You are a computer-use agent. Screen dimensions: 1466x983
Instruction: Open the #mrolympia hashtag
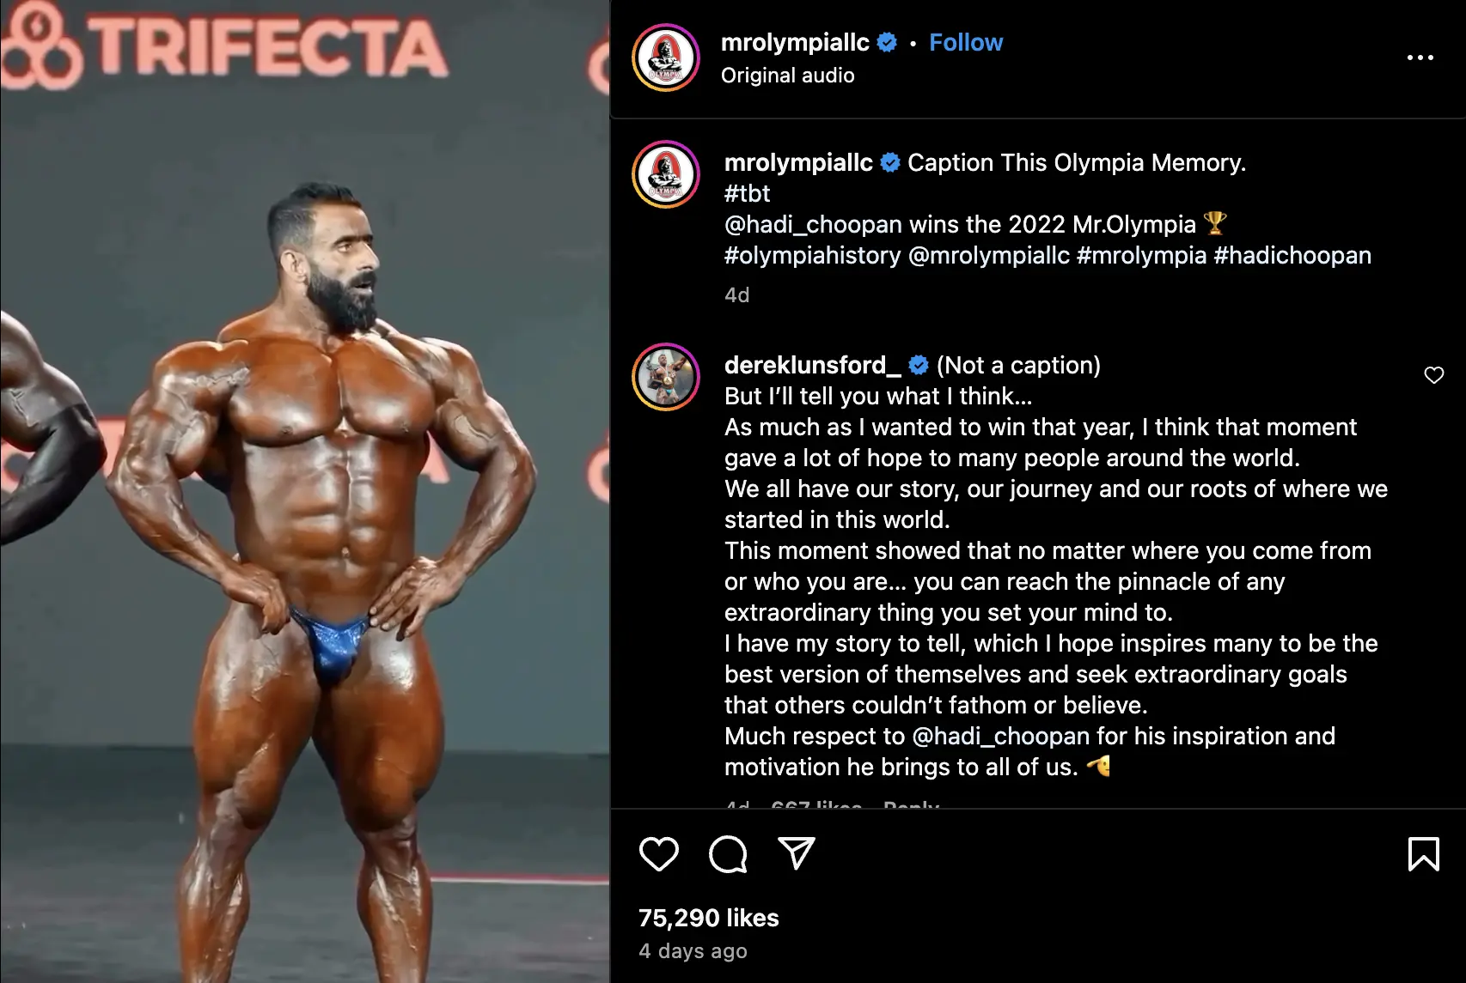pos(1141,255)
